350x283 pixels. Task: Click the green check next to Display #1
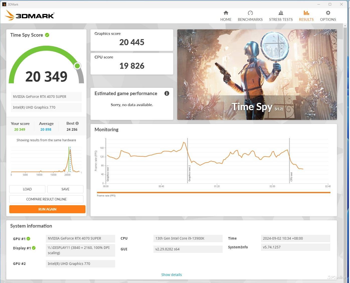pos(34,248)
